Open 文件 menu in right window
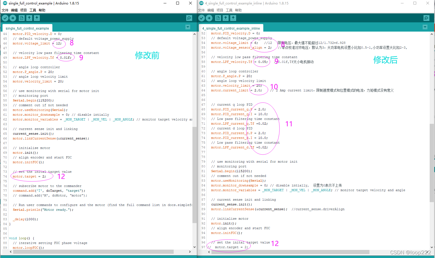 point(201,10)
